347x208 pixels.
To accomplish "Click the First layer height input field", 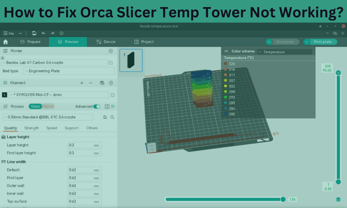I will pyautogui.click(x=84, y=153).
